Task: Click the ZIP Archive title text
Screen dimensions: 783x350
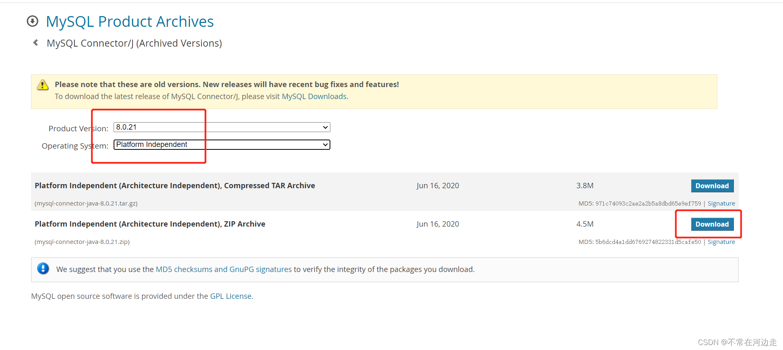Action: click(x=150, y=224)
